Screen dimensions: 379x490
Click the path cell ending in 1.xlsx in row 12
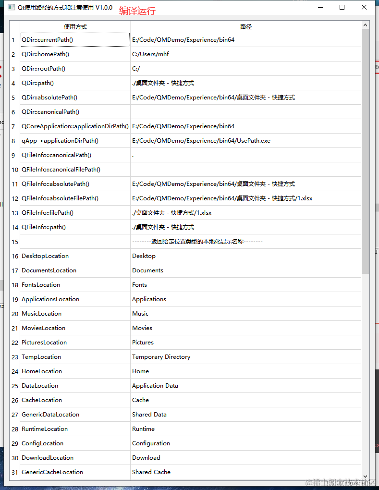245,198
